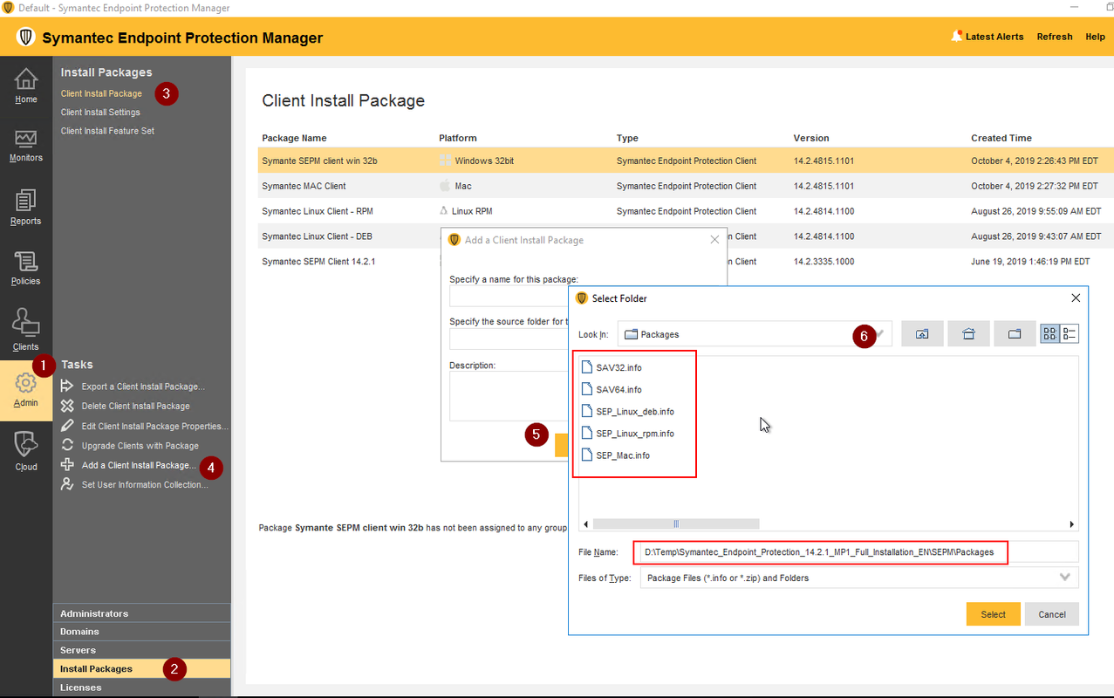Click the Export a Client Install Package task
Image resolution: width=1114 pixels, height=698 pixels.
tap(143, 387)
